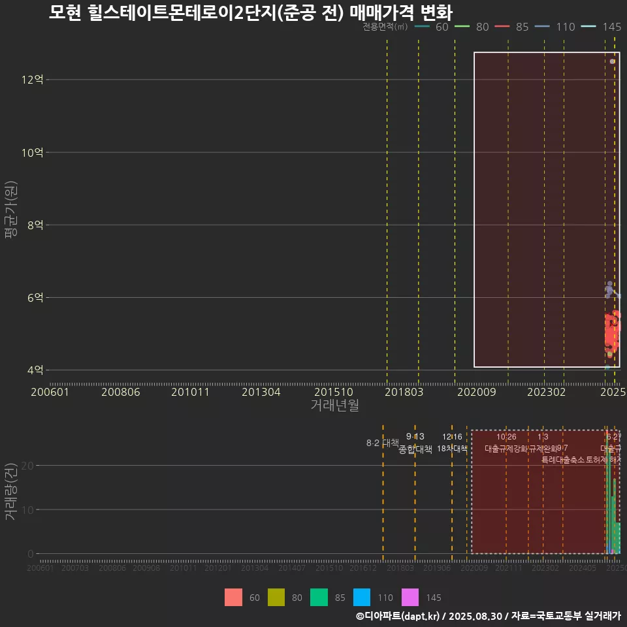Click the 6·27 policy marker label
The height and width of the screenshot is (627, 627).
(x=614, y=437)
